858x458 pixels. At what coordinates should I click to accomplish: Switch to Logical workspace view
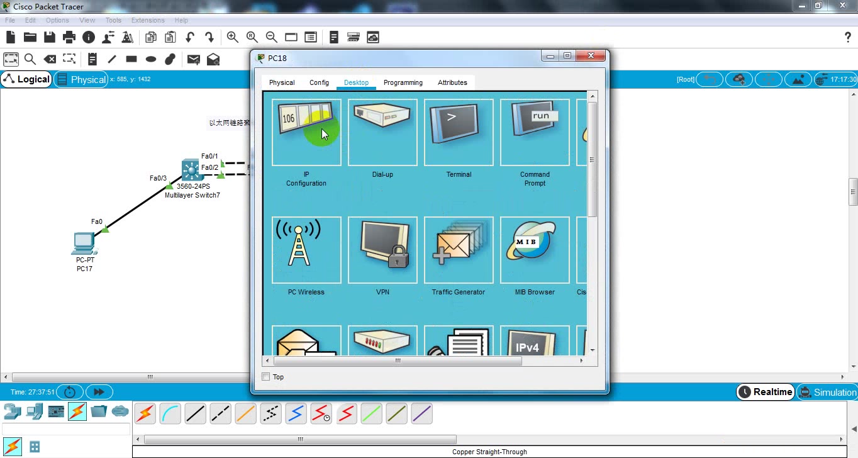[x=26, y=79]
